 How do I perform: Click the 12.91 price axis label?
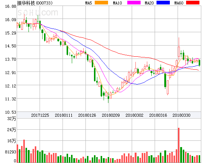(11, 73)
